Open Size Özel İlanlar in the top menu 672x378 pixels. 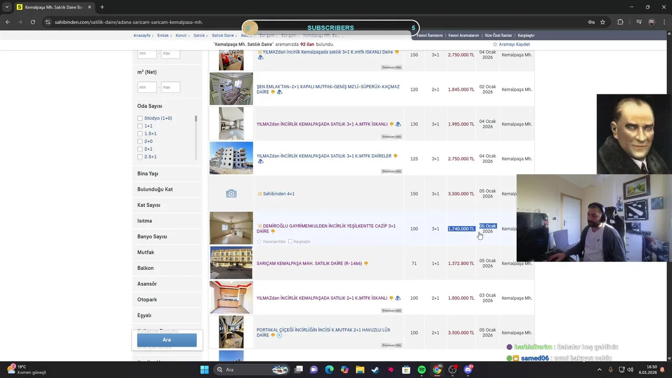[498, 36]
